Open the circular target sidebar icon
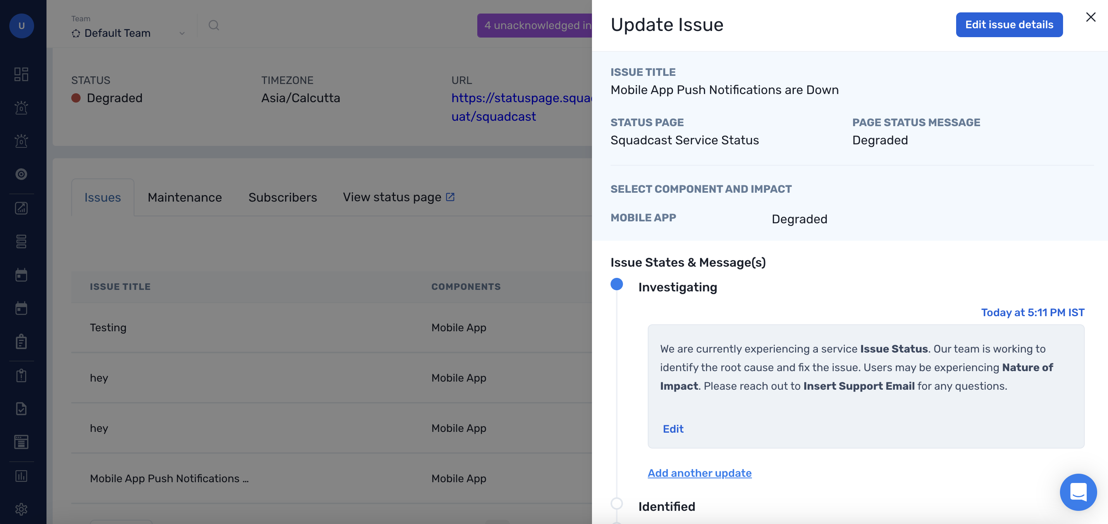The width and height of the screenshot is (1108, 524). click(x=21, y=174)
